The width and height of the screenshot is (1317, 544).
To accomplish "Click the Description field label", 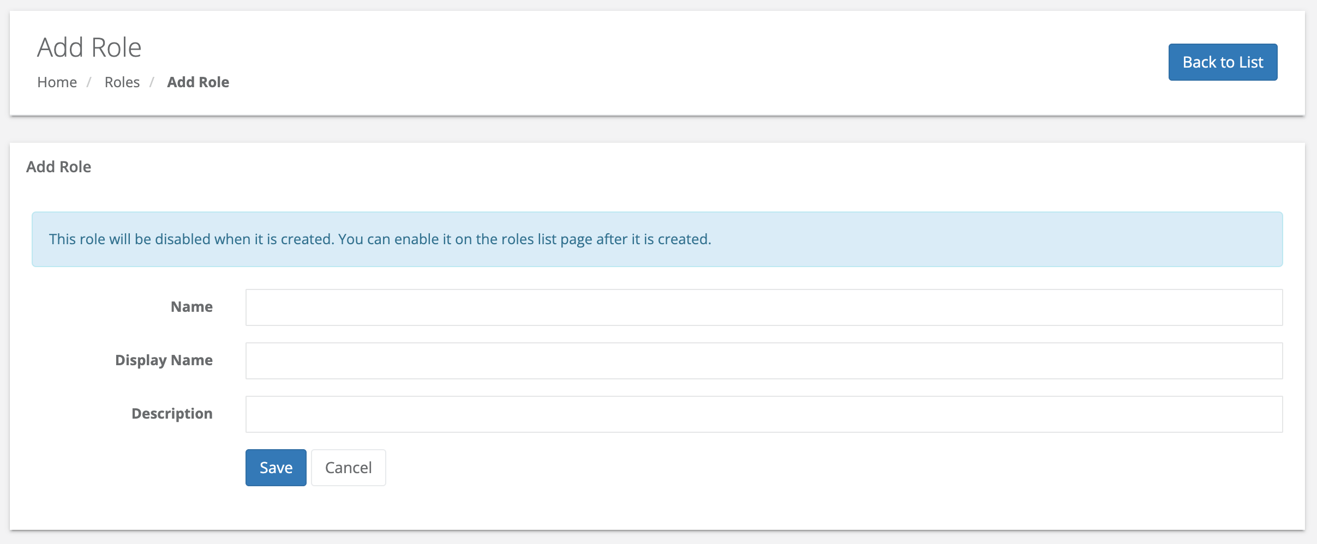I will tap(171, 413).
